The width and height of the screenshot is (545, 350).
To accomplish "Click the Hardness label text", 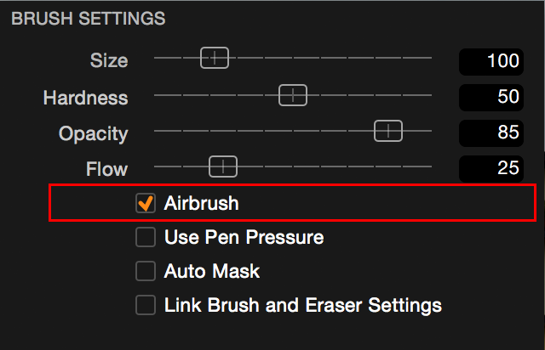I will coord(85,98).
